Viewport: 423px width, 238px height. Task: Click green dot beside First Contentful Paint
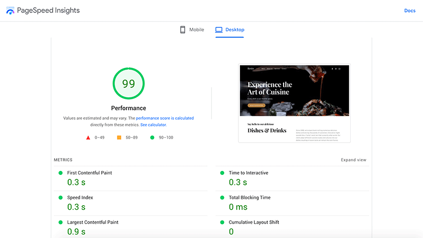[x=60, y=173]
